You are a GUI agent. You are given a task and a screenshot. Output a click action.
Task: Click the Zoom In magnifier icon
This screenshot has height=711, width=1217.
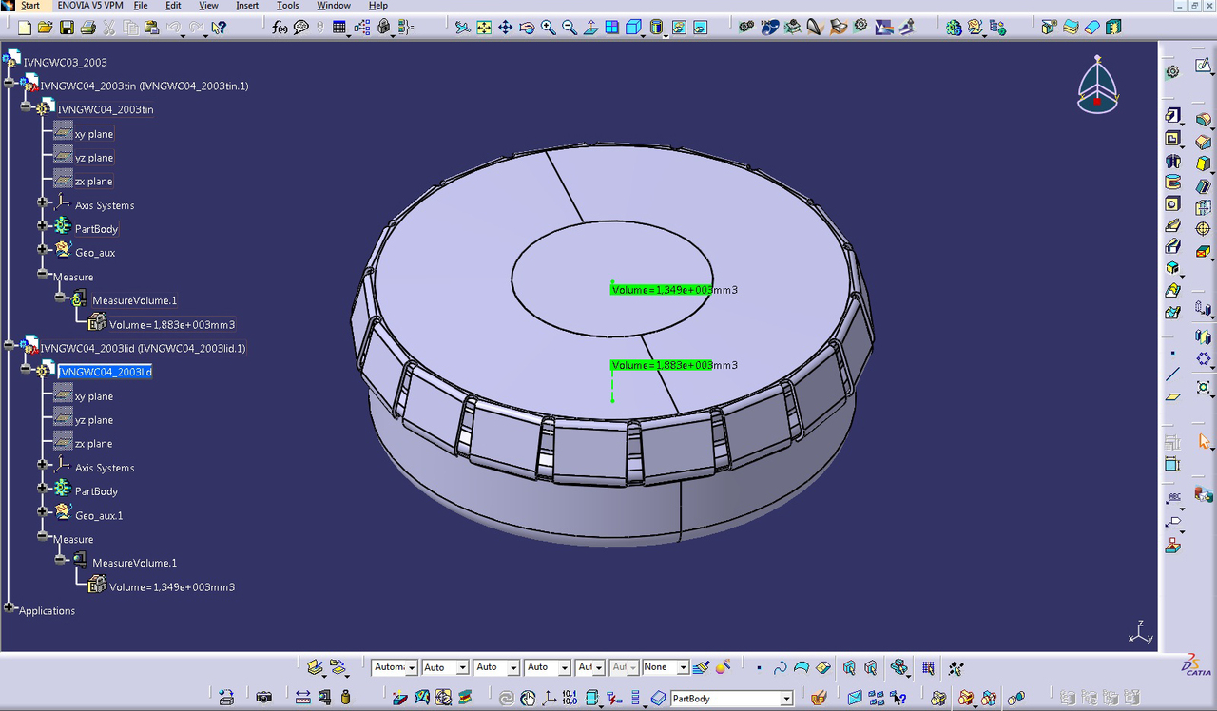(x=548, y=28)
